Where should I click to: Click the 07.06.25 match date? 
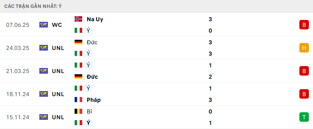(x=17, y=25)
